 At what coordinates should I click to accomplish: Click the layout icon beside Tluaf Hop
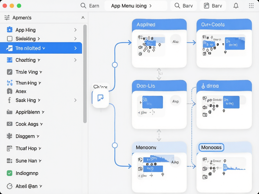pyautogui.click(x=9, y=148)
